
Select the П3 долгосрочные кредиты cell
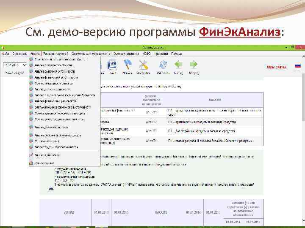point(215,131)
